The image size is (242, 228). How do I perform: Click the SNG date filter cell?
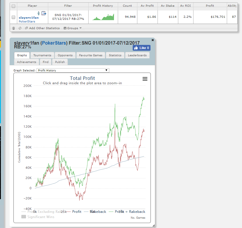tap(68, 17)
